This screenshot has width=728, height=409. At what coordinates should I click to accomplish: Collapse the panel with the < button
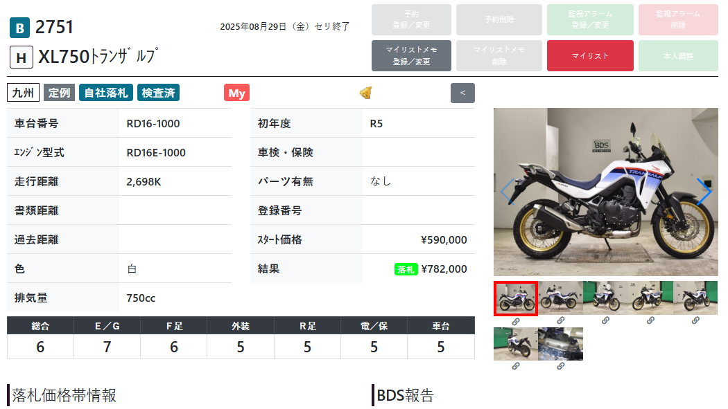tap(462, 93)
